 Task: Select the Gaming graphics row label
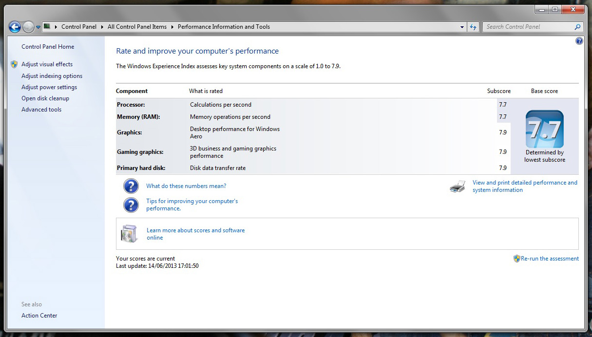140,152
